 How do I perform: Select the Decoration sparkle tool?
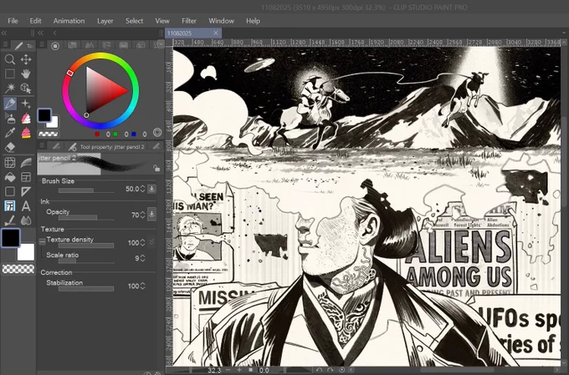(26, 104)
